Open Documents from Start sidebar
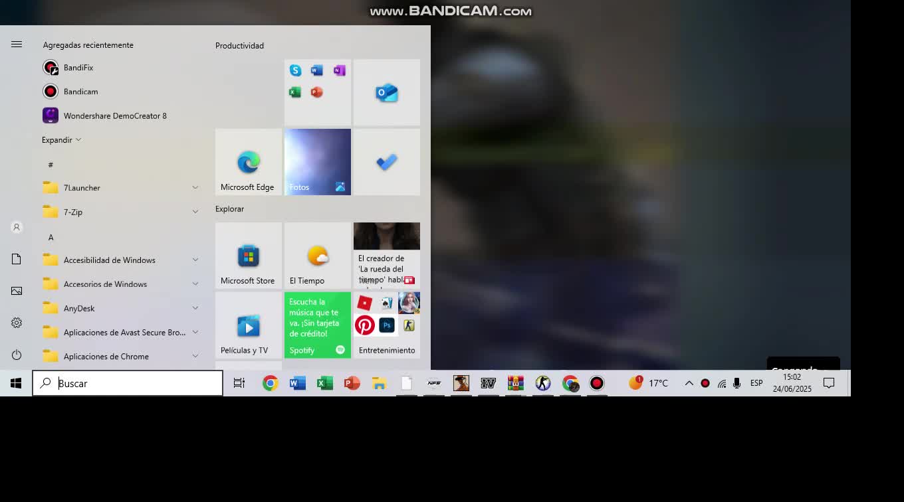 click(17, 259)
